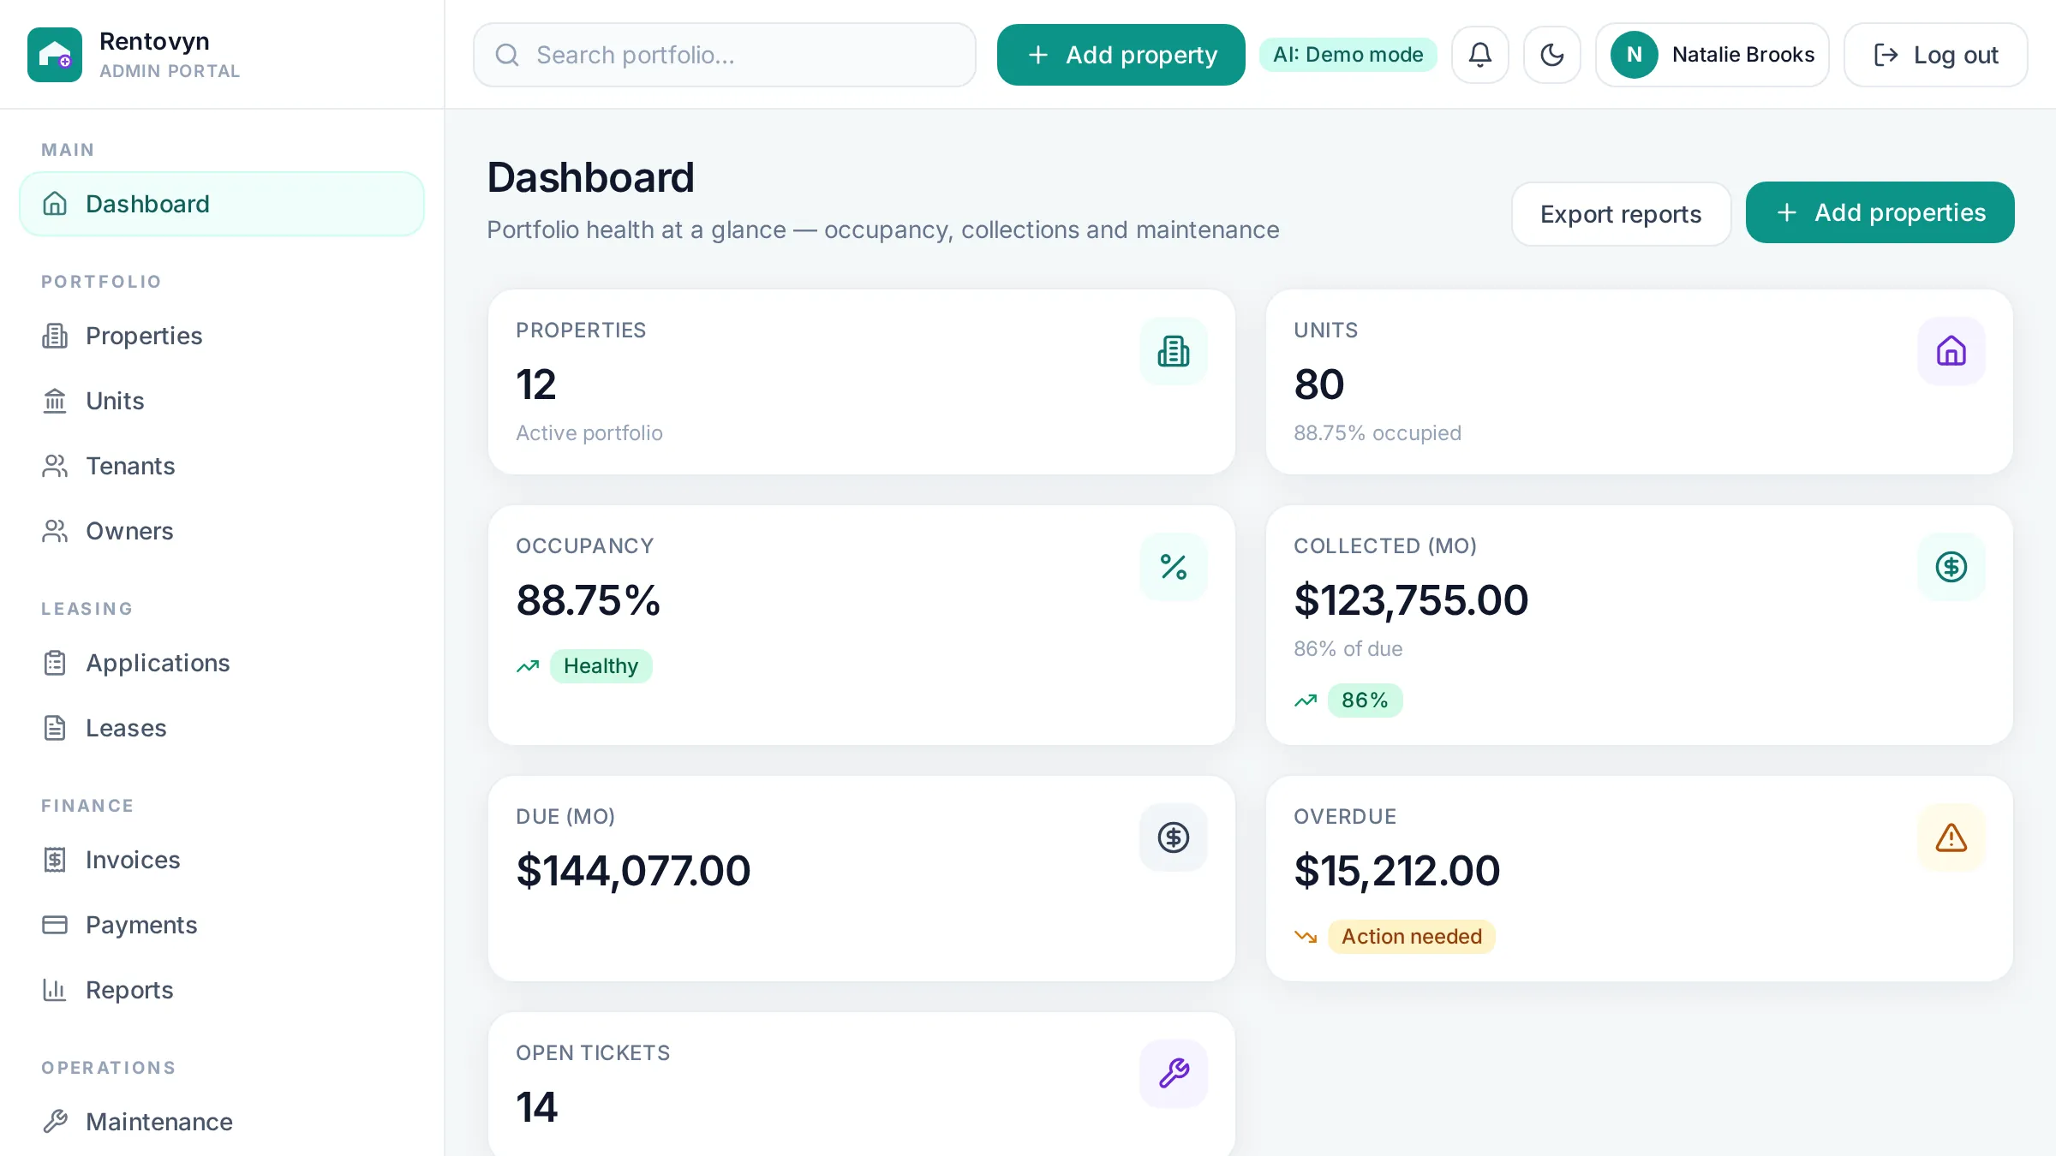The width and height of the screenshot is (2056, 1156).
Task: Click the '86% of due' text
Action: pyautogui.click(x=1348, y=649)
